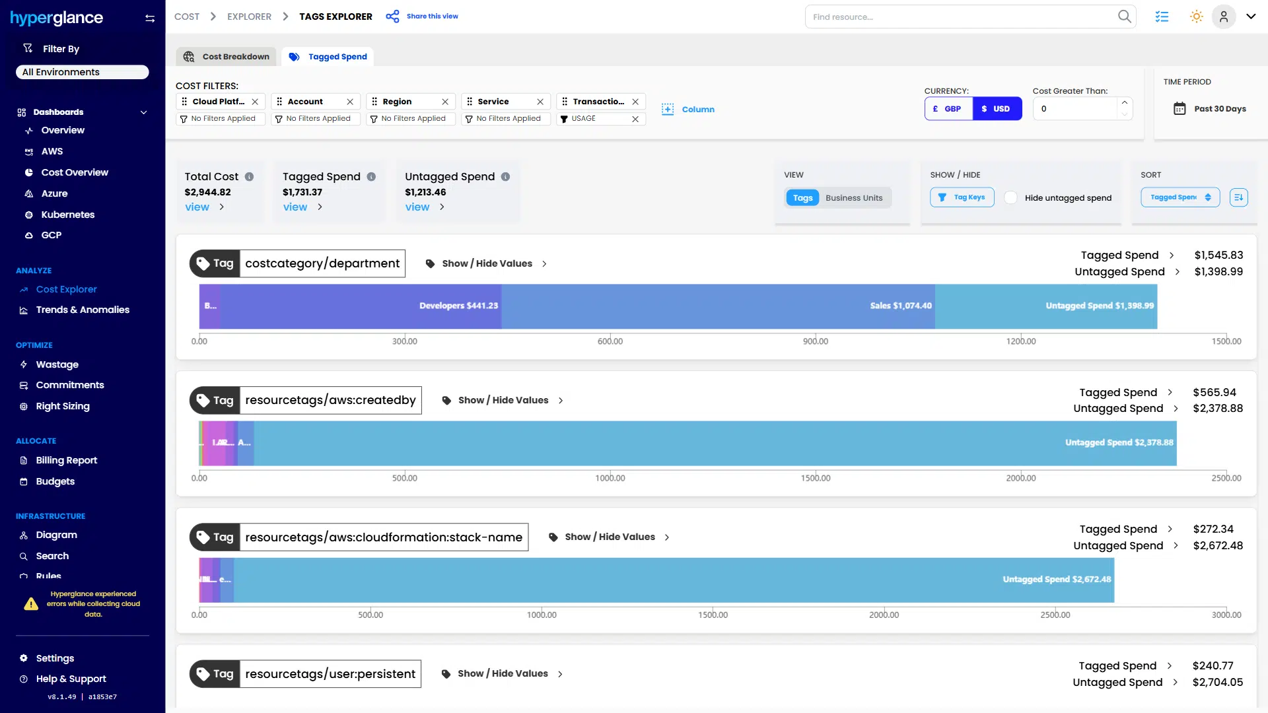Expand Show / Hide Values for costcategory/department
This screenshot has height=713, width=1268.
pyautogui.click(x=487, y=263)
